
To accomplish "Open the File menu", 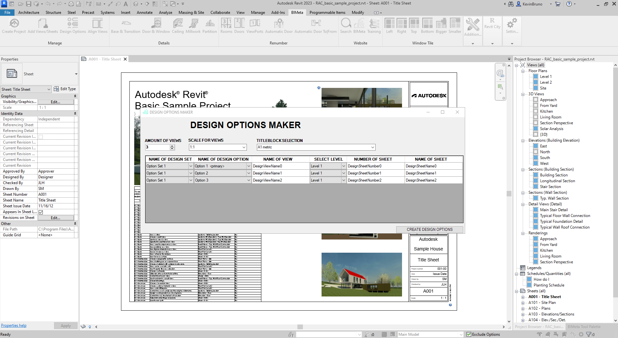I will click(7, 13).
